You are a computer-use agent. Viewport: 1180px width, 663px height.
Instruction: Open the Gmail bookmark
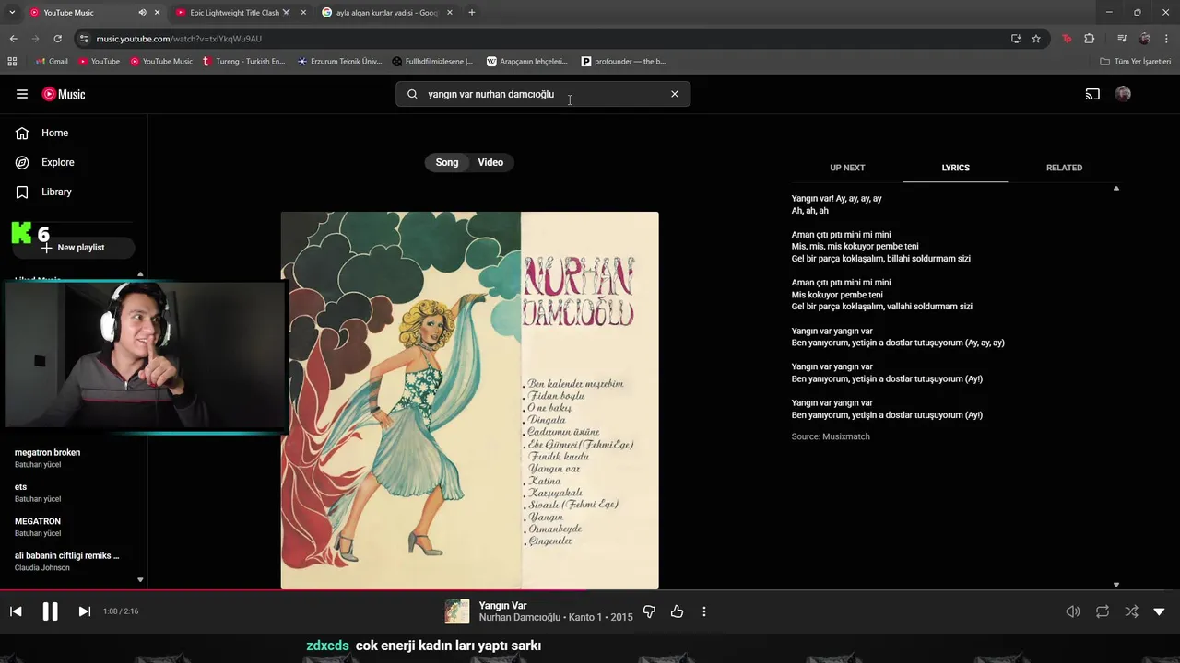[x=52, y=62]
